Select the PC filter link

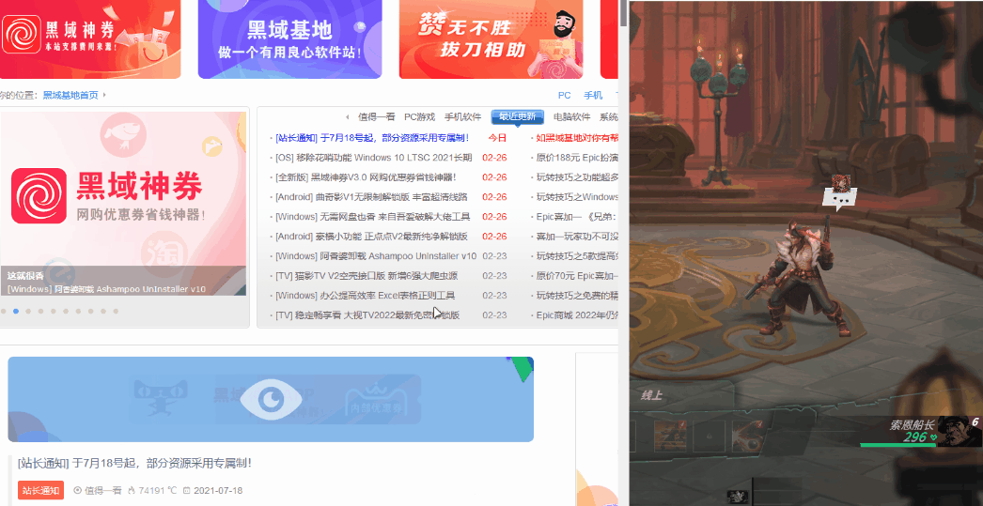[564, 95]
